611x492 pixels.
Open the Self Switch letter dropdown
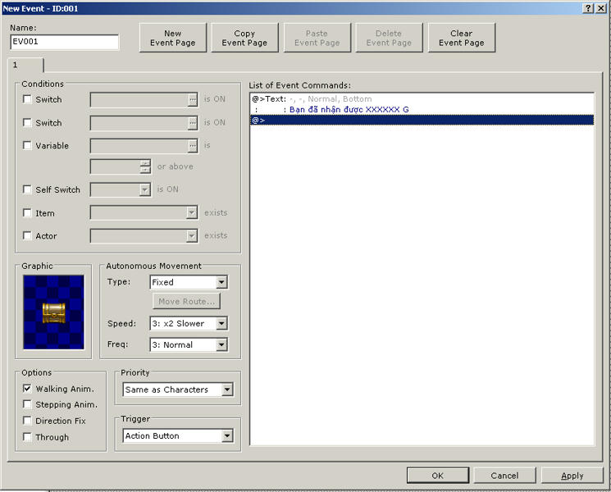click(144, 189)
